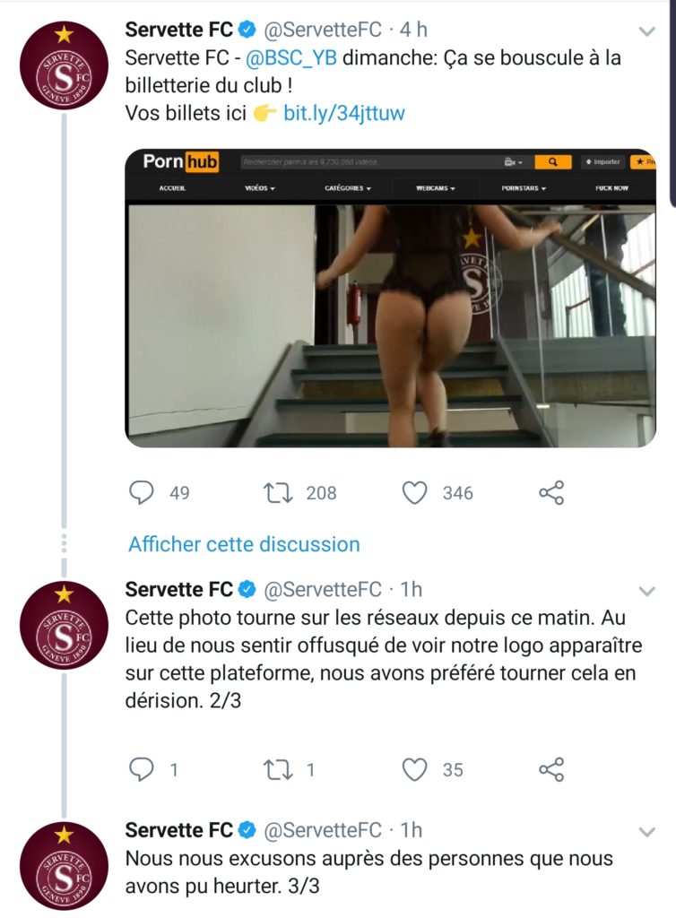This screenshot has width=676, height=918.
Task: Like the tweet with 35 likes
Action: pyautogui.click(x=414, y=769)
